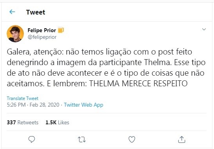Reply to the tweet via speech bubble icon
The image size is (214, 149).
tap(32, 140)
